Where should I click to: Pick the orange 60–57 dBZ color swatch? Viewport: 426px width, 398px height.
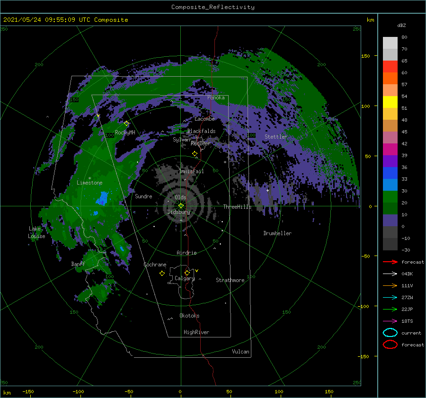(x=390, y=79)
